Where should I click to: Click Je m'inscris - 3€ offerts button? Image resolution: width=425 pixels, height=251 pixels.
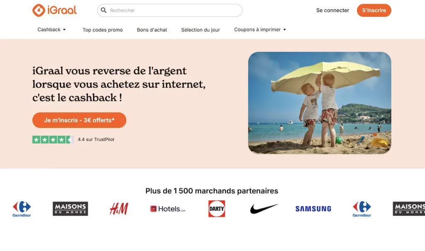(79, 120)
